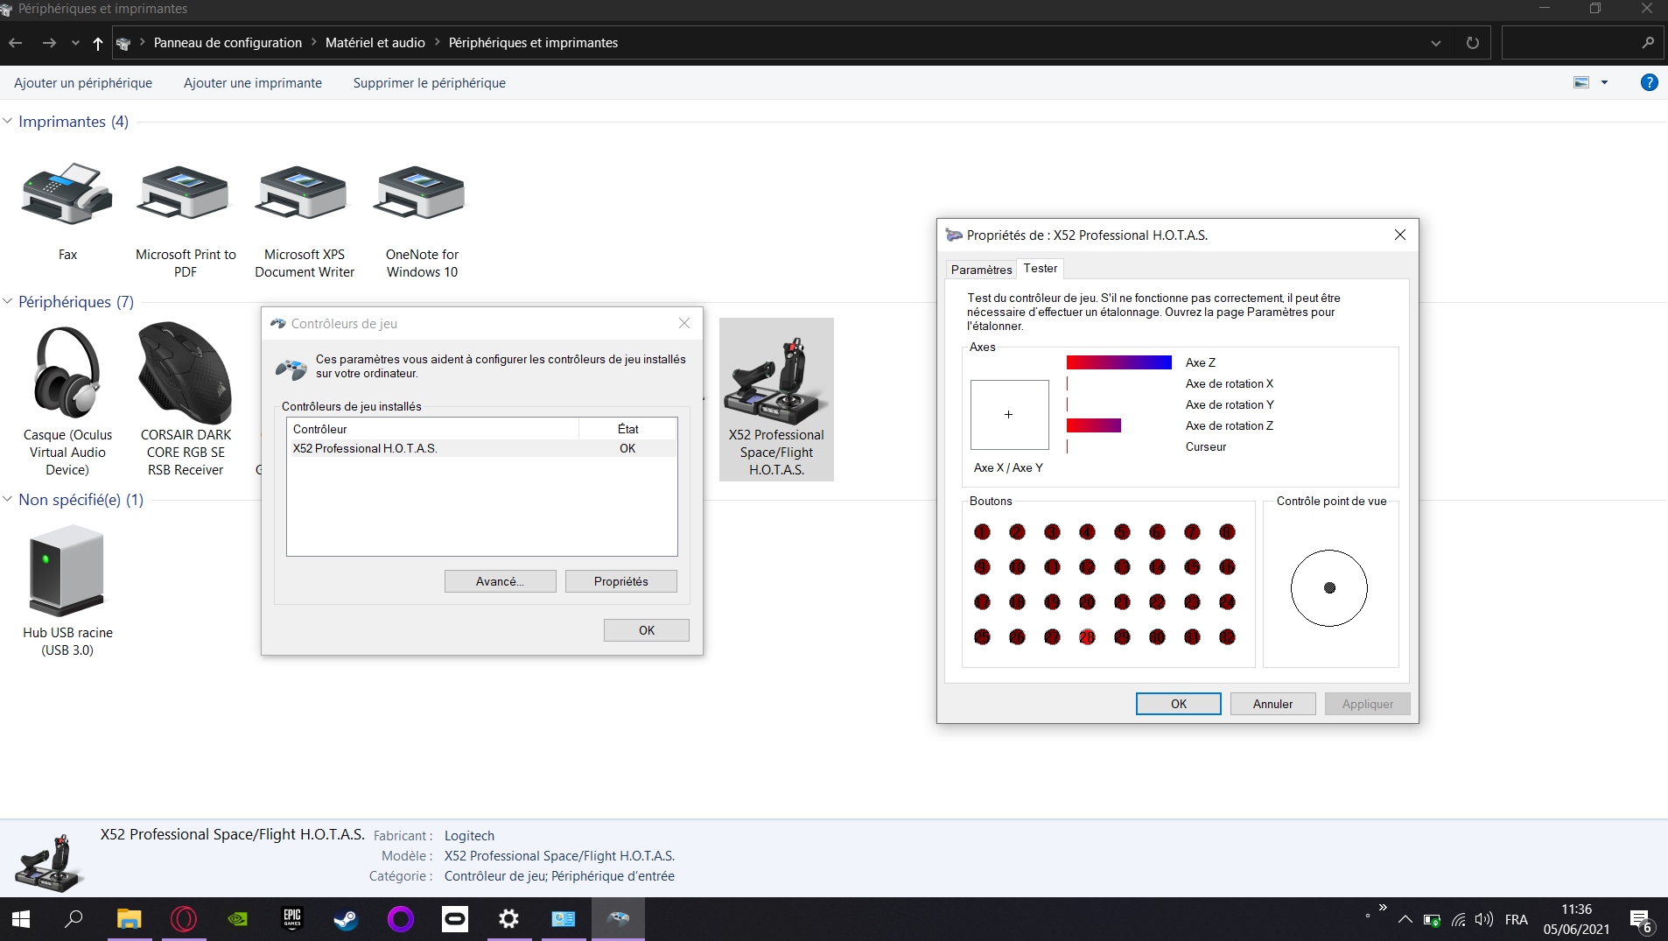The width and height of the screenshot is (1668, 941).
Task: Open the Windows Start menu
Action: pos(21,919)
